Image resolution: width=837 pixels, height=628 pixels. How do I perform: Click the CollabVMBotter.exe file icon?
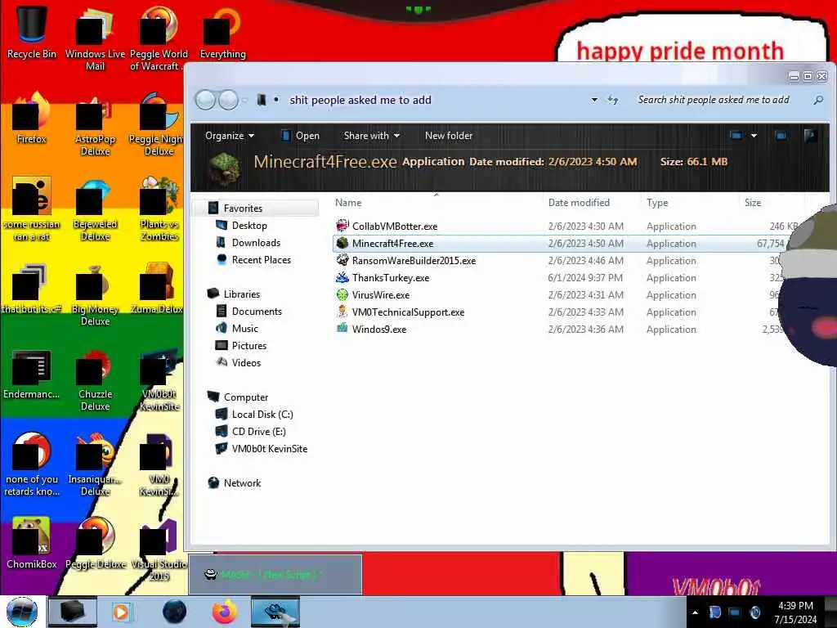click(x=342, y=226)
